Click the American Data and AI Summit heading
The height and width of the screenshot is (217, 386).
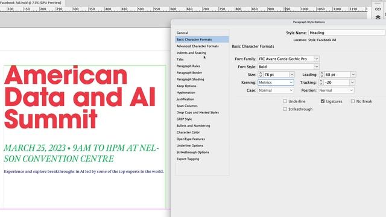(x=80, y=97)
